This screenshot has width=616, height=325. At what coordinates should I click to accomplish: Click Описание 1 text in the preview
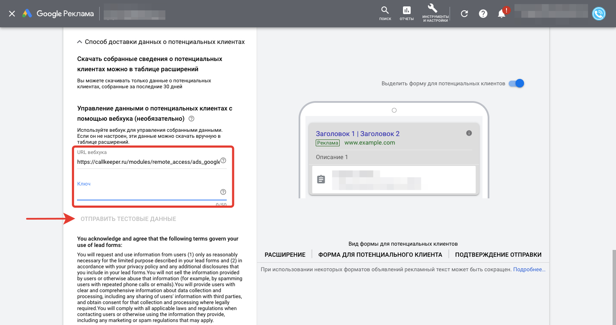coord(332,157)
